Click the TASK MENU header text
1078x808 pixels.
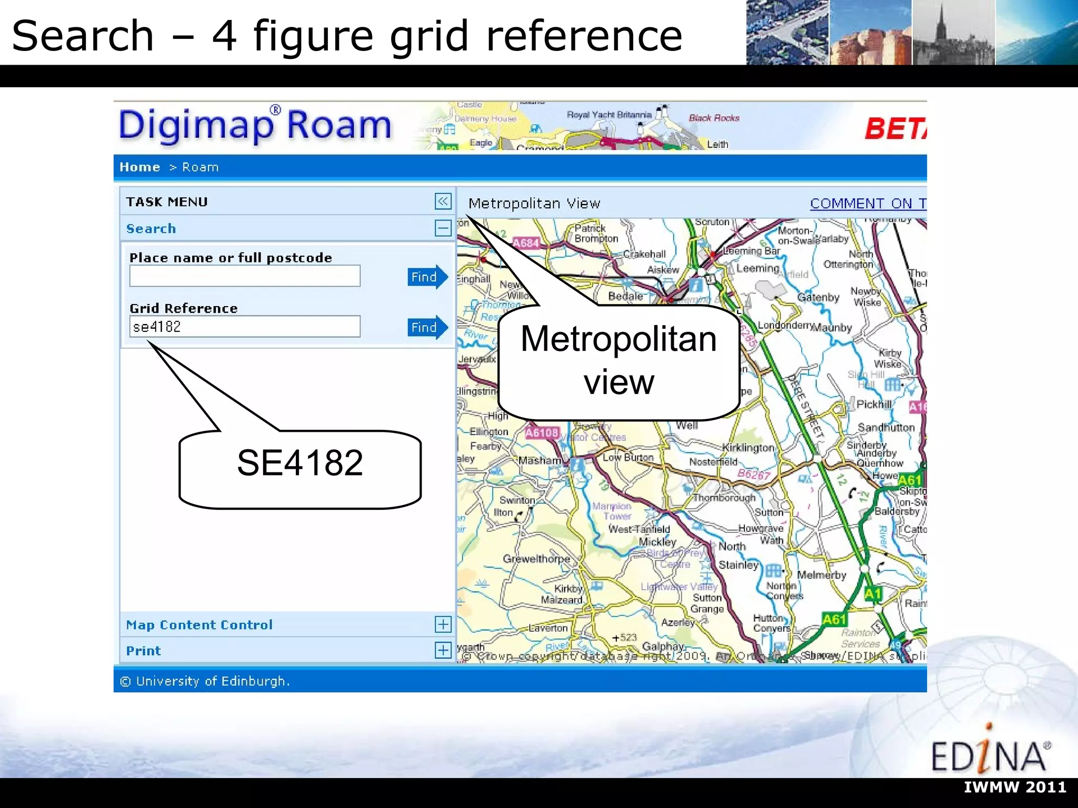point(167,202)
